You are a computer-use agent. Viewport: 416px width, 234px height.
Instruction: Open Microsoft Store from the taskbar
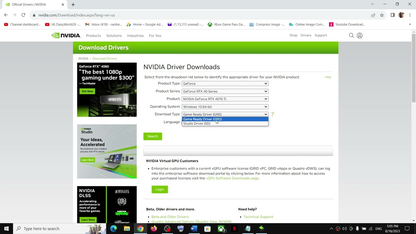207,228
